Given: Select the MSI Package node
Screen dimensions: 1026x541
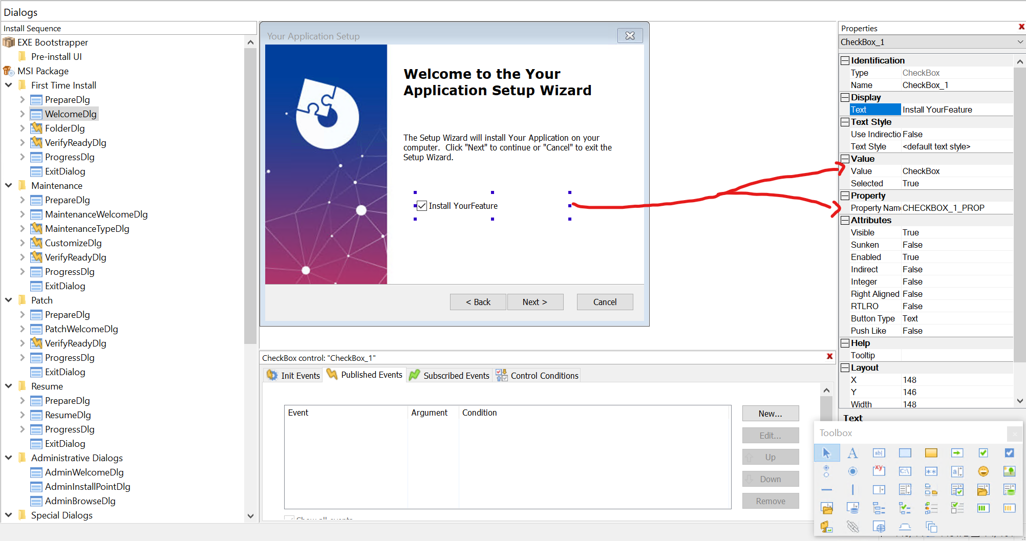Looking at the screenshot, I should (43, 71).
